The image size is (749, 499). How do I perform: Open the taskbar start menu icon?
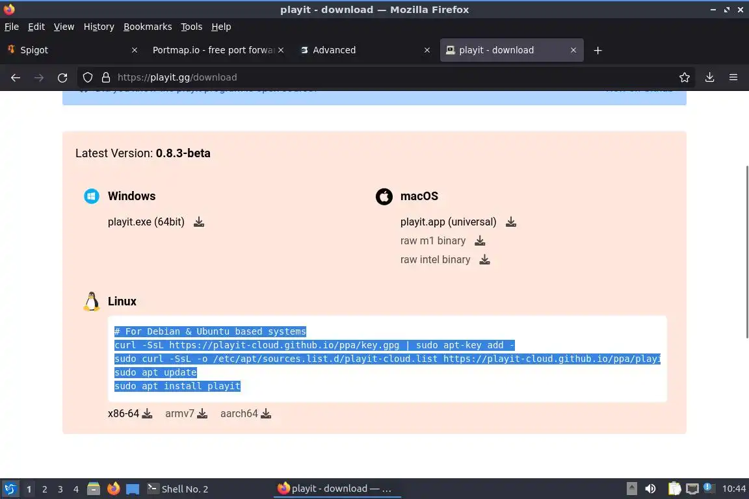10,489
